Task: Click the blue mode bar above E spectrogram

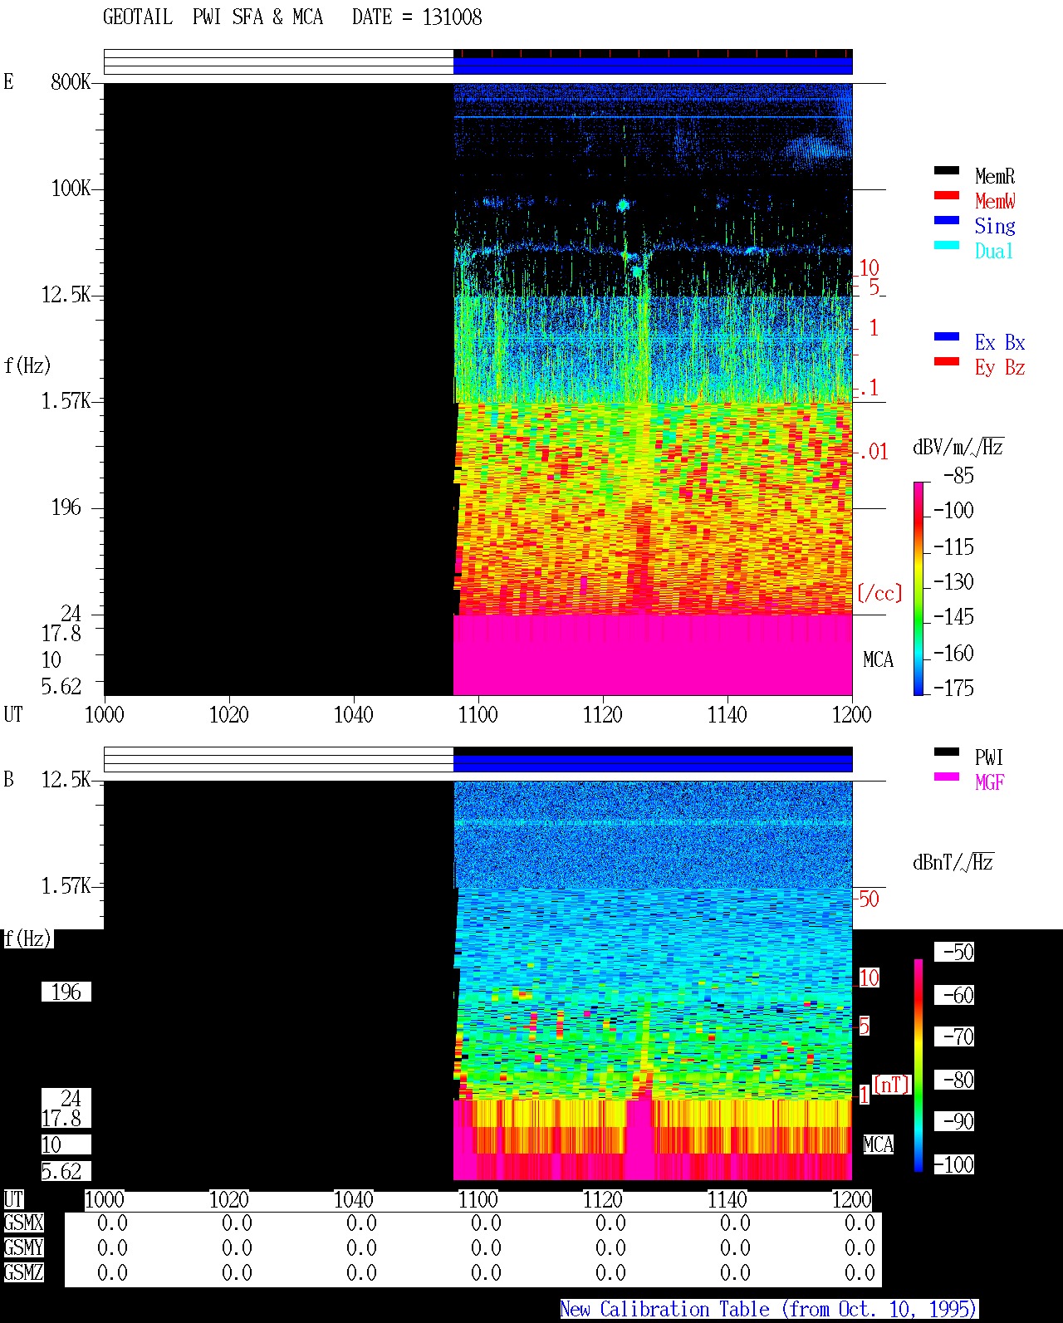Action: pyautogui.click(x=653, y=65)
